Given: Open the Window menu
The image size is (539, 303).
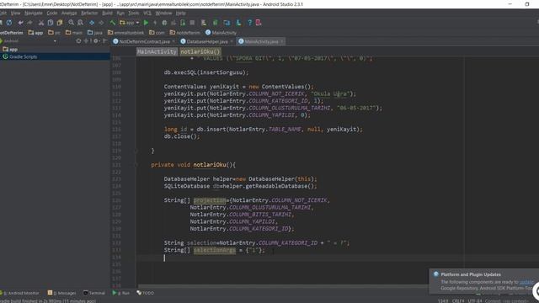Looking at the screenshot, I should pos(163,13).
